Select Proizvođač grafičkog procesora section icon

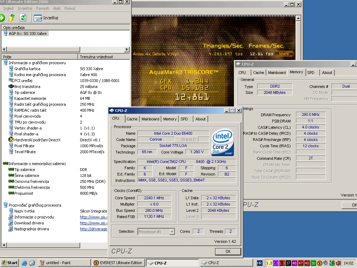6,205
